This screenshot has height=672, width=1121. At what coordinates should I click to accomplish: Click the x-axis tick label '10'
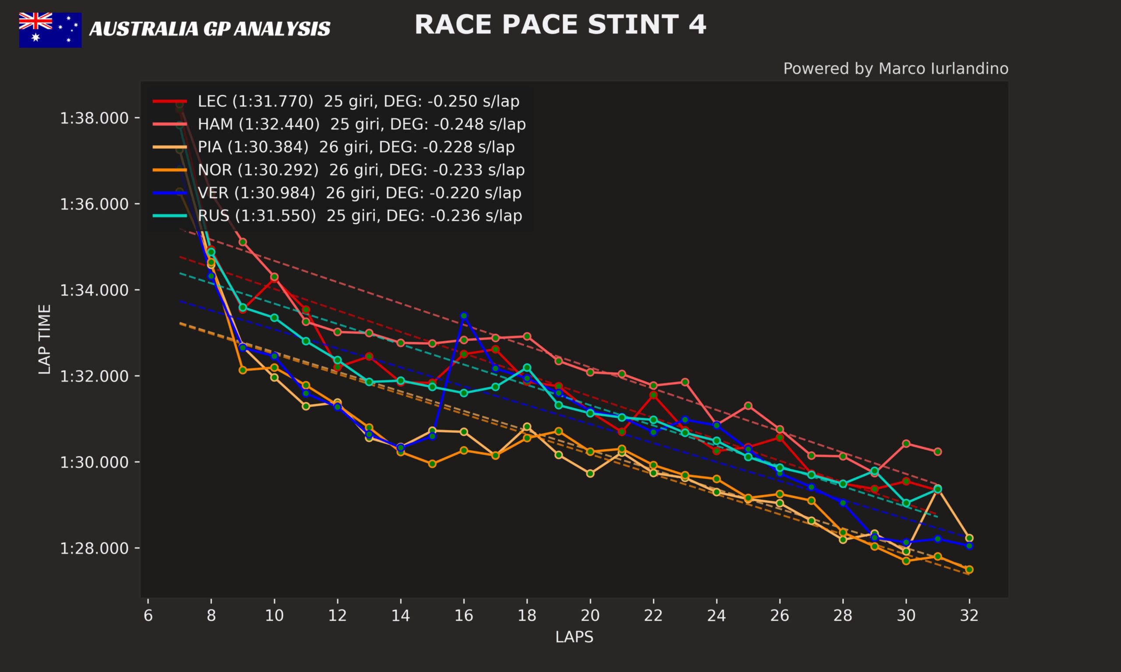point(274,616)
